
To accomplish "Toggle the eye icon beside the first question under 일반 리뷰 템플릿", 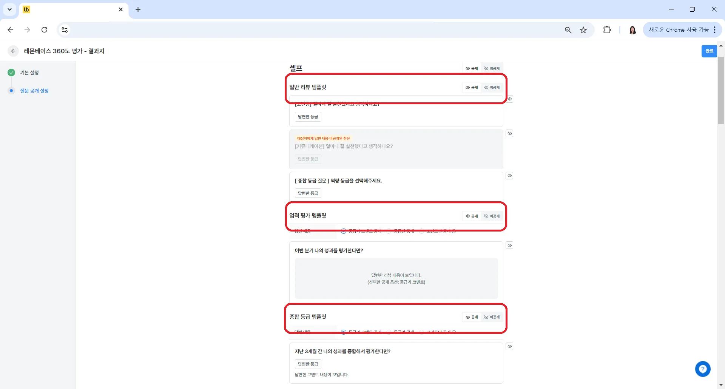I will click(509, 99).
